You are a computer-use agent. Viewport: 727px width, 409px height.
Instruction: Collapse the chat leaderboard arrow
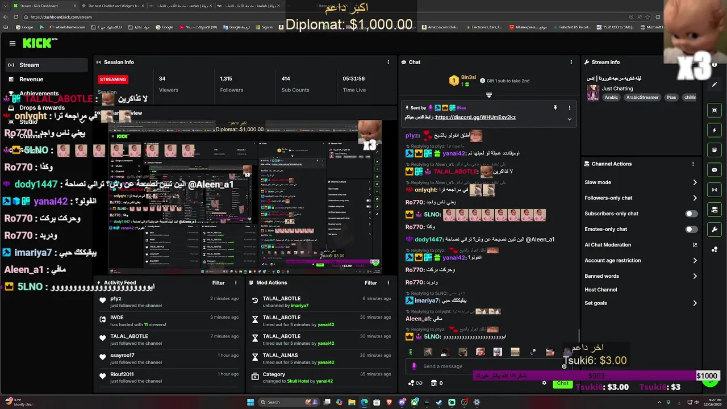point(488,95)
